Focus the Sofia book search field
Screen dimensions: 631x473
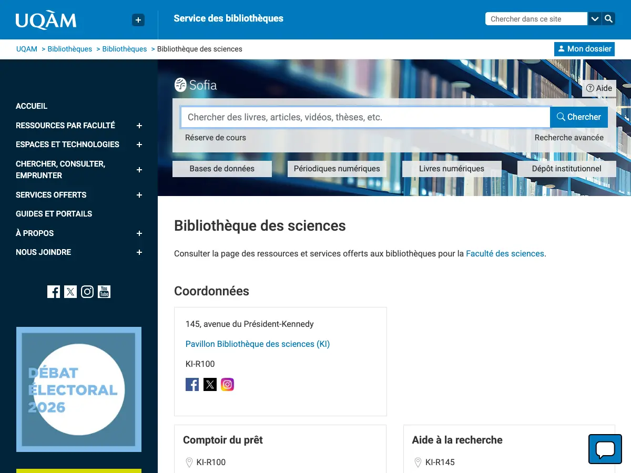tap(365, 117)
